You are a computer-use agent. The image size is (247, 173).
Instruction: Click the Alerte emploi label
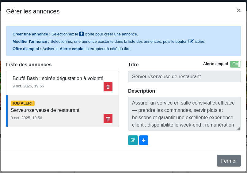(x=215, y=64)
